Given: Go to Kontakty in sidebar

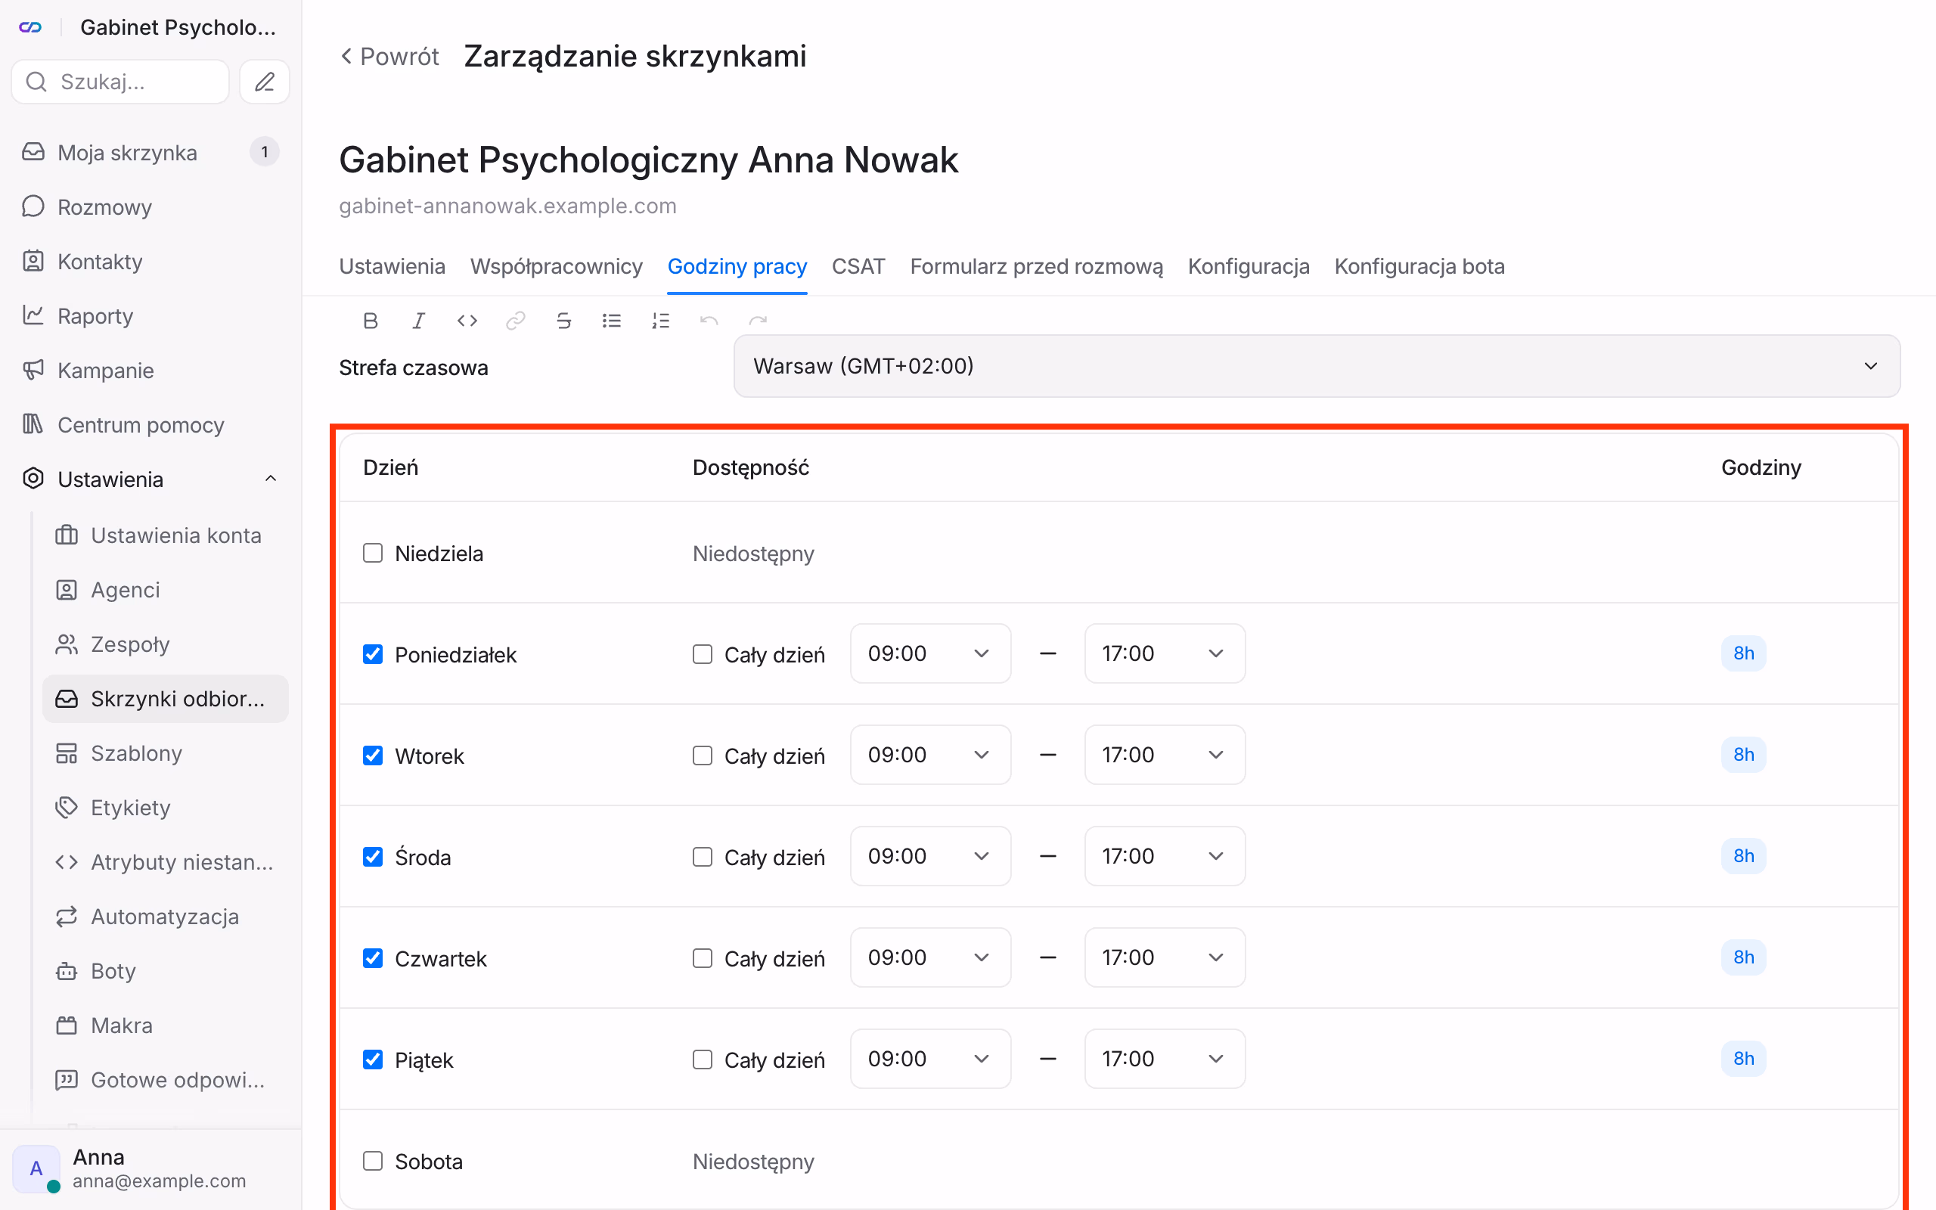Looking at the screenshot, I should (x=150, y=261).
